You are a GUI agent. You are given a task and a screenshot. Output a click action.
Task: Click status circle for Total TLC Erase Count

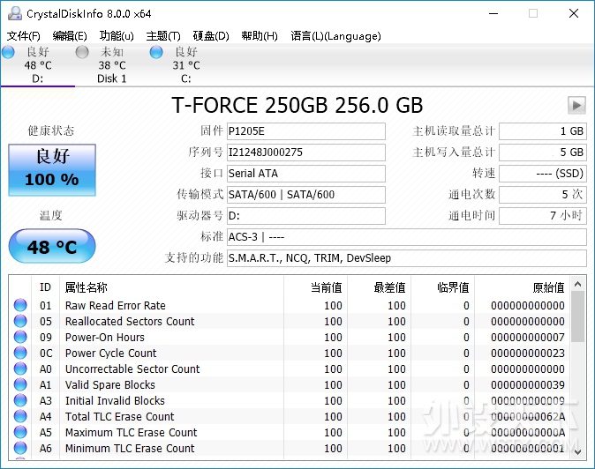[x=20, y=416]
